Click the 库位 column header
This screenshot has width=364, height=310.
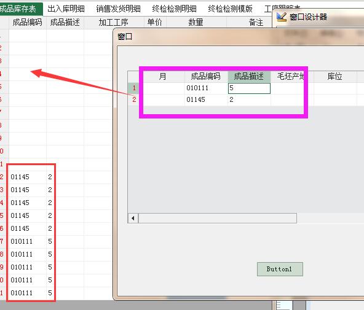click(334, 76)
